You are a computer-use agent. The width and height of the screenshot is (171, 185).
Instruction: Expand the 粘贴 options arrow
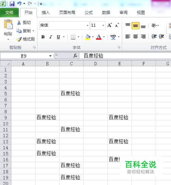tap(8, 40)
